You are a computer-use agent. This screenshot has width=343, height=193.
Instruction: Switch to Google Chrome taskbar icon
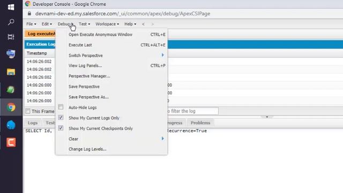pyautogui.click(x=11, y=107)
